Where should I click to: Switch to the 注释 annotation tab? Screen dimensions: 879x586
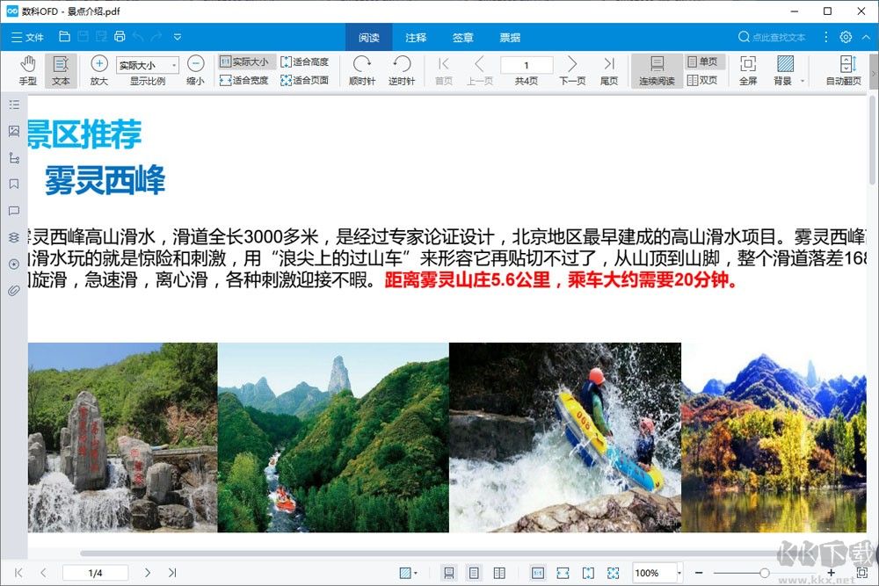pos(415,37)
